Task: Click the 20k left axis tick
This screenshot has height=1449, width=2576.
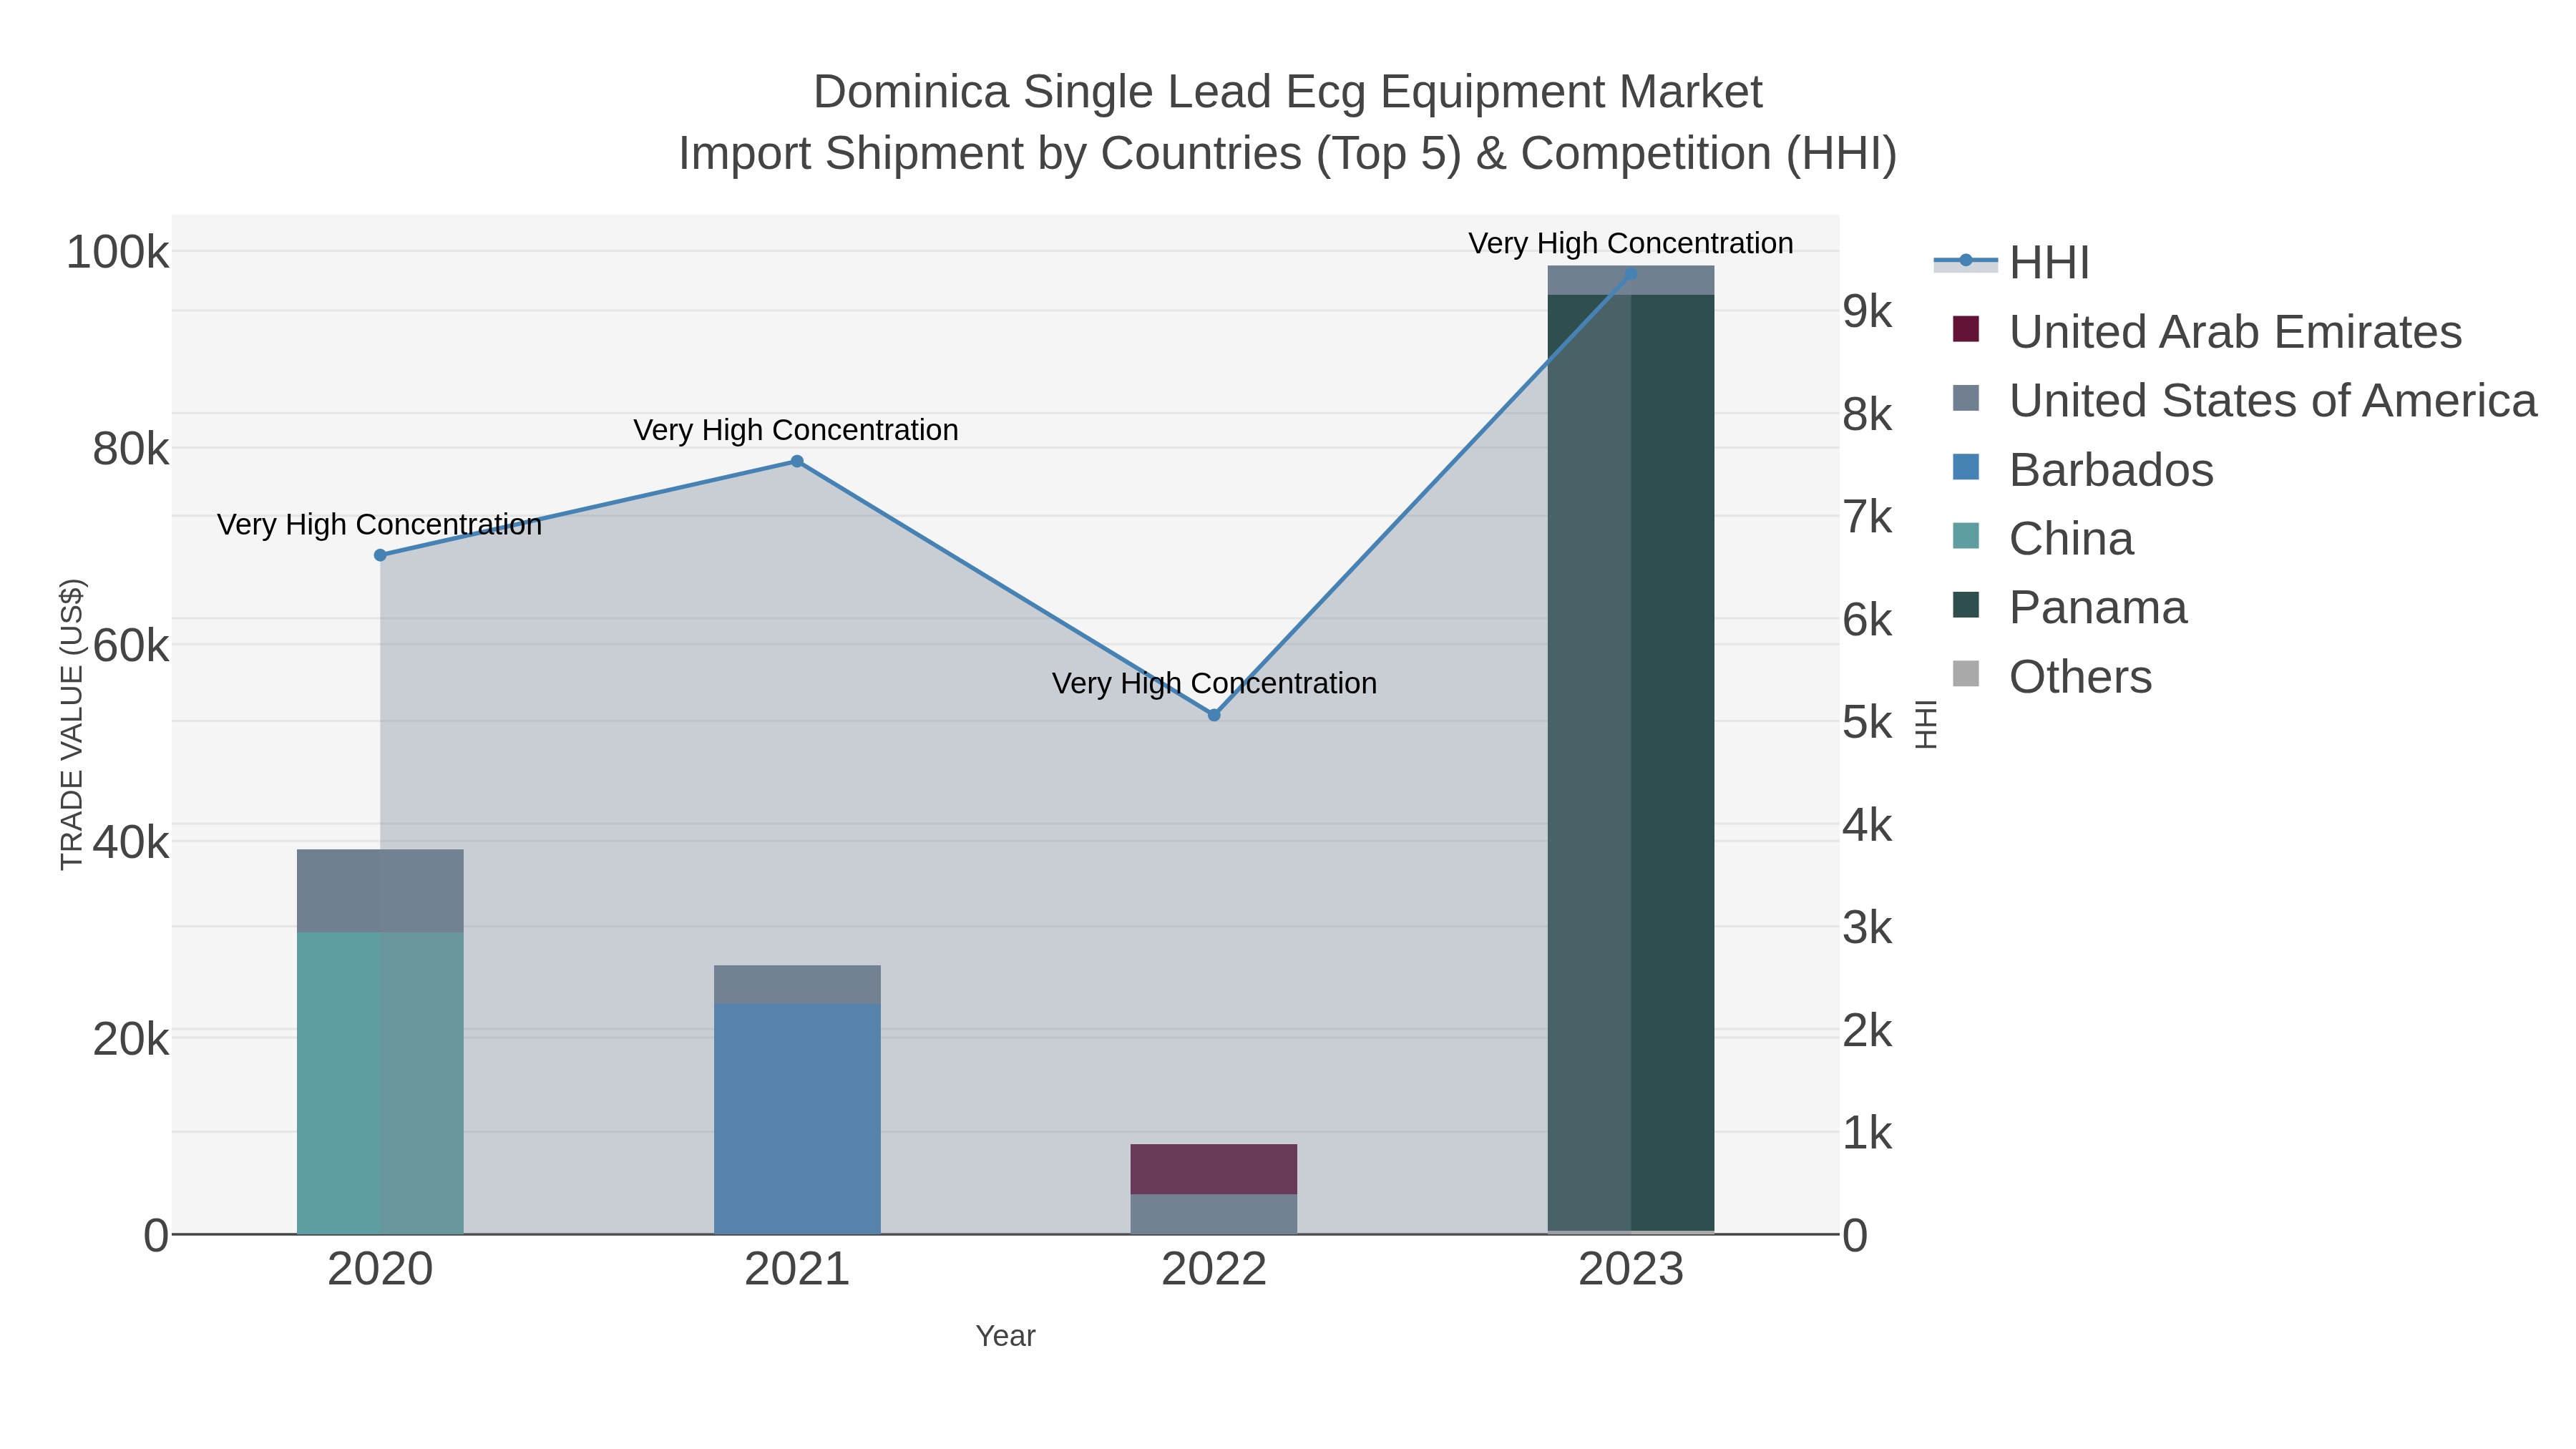Action: [x=131, y=1040]
